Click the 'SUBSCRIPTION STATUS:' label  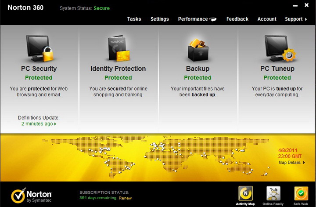(104, 192)
